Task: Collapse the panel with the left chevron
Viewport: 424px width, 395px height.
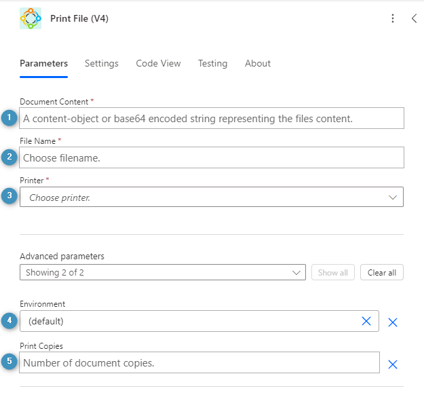Action: [x=414, y=18]
